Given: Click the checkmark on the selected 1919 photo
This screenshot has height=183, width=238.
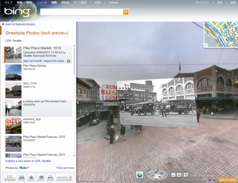Looking at the screenshot, I should (x=8, y=49).
